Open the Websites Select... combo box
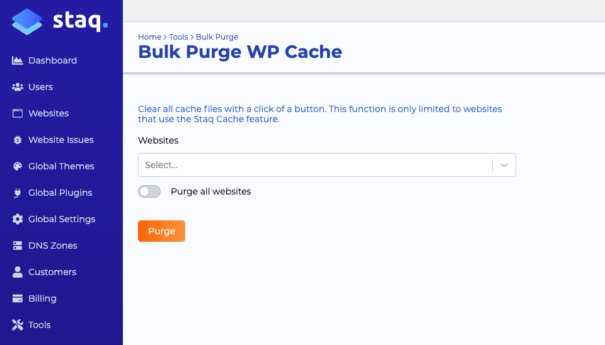 327,165
